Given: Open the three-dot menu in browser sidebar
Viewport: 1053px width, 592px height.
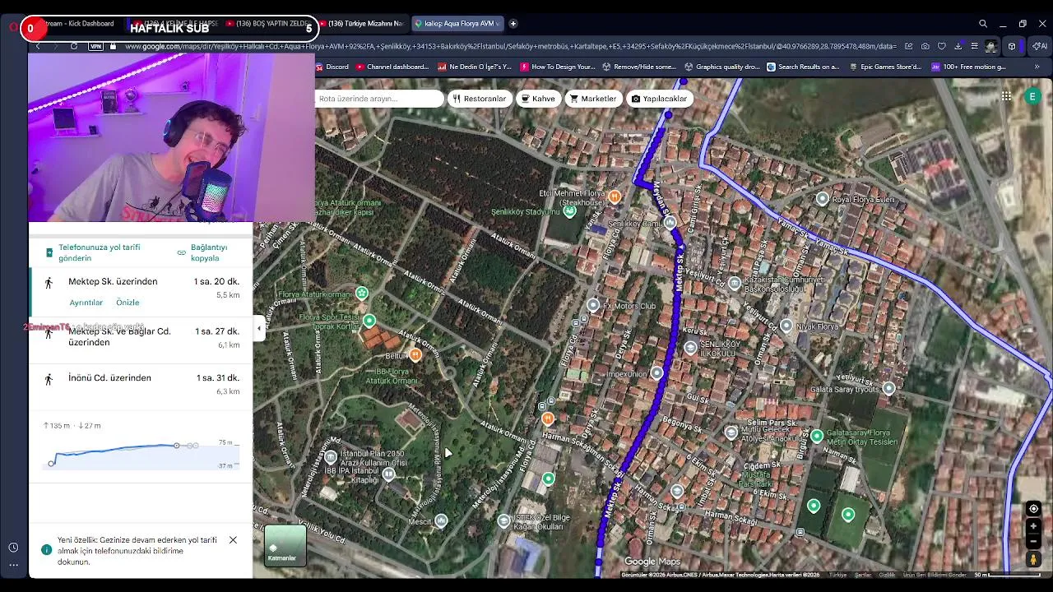Looking at the screenshot, I should [x=13, y=565].
